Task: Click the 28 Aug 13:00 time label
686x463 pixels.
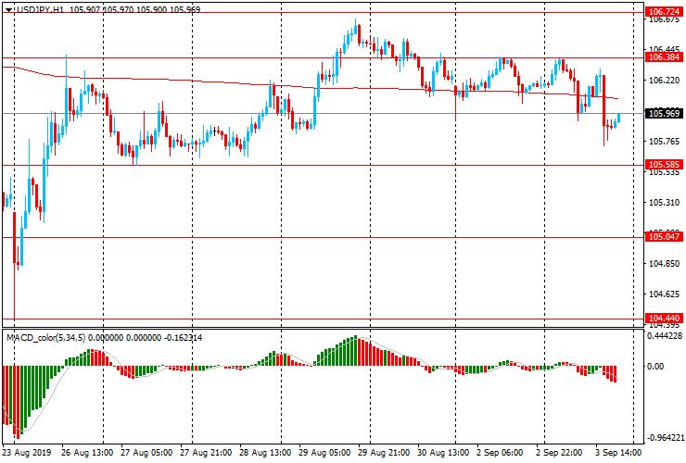Action: click(x=265, y=453)
